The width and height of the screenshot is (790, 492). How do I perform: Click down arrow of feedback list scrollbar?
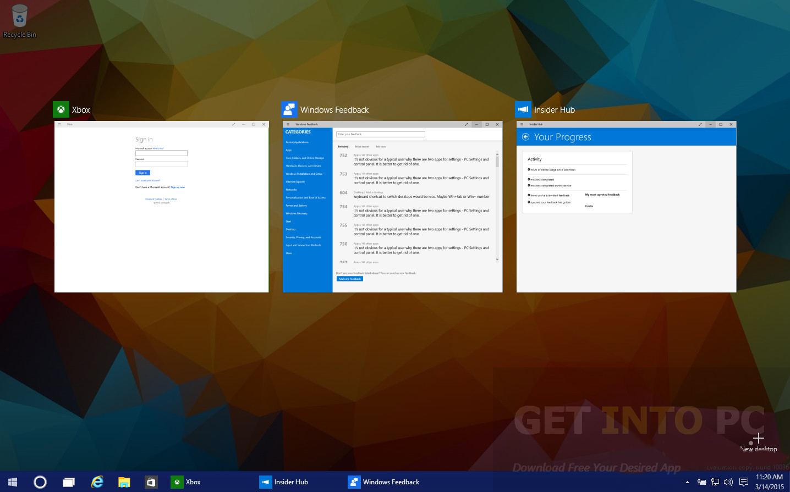(x=497, y=259)
